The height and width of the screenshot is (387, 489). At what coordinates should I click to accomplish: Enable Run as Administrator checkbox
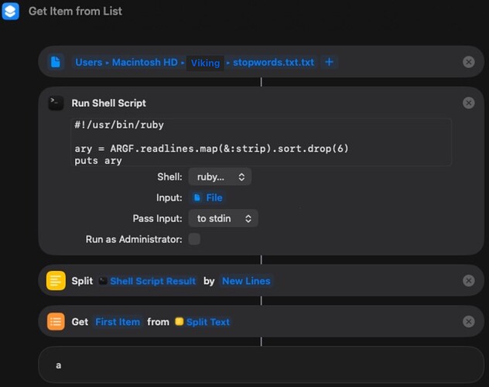click(194, 239)
